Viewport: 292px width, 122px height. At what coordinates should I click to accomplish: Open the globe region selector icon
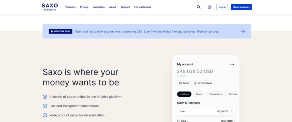[209, 7]
